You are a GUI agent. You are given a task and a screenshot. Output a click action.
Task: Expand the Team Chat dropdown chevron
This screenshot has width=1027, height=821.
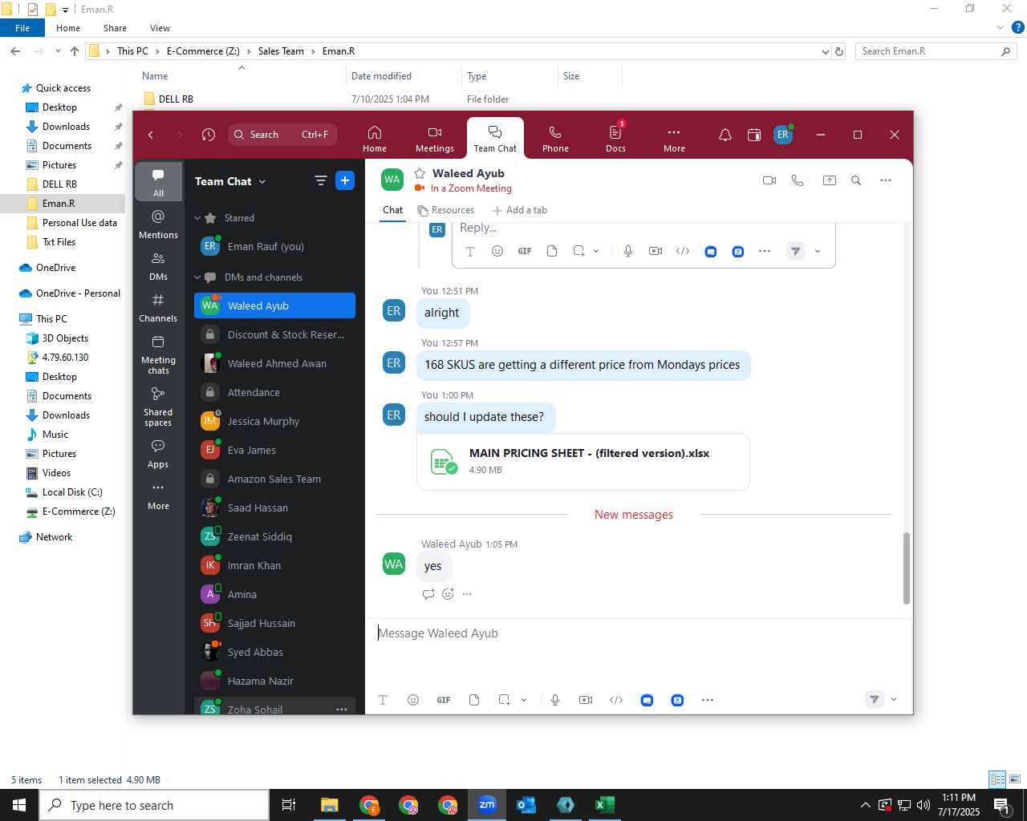[262, 182]
